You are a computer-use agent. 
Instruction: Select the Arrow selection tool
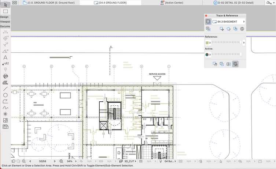pos(5,5)
